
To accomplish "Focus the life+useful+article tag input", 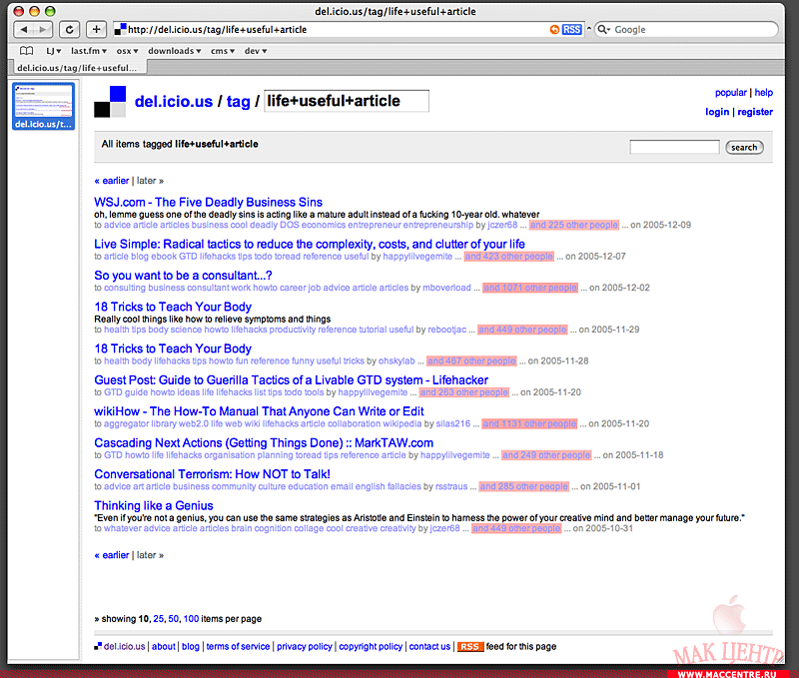I will pos(347,101).
